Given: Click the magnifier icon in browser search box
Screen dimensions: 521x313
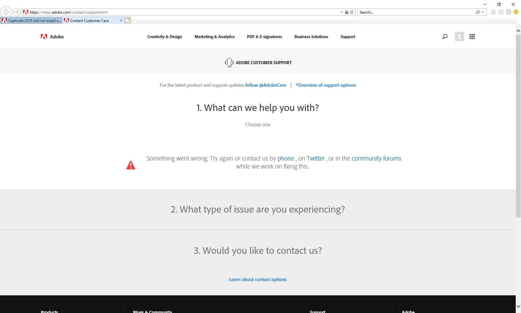Looking at the screenshot, I should coord(478,12).
